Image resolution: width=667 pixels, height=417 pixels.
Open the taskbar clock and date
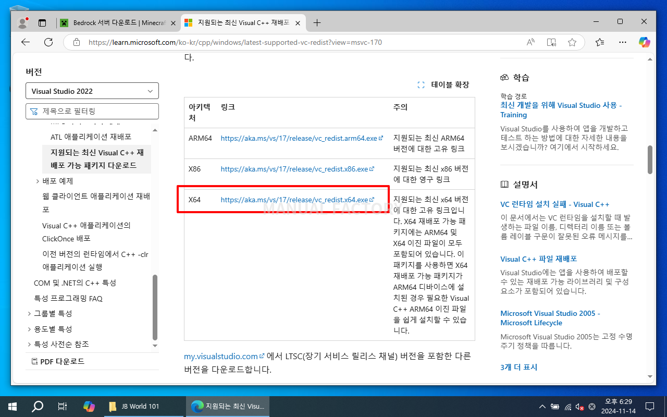(618, 407)
